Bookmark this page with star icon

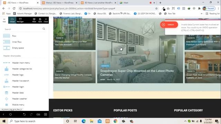(156, 8)
